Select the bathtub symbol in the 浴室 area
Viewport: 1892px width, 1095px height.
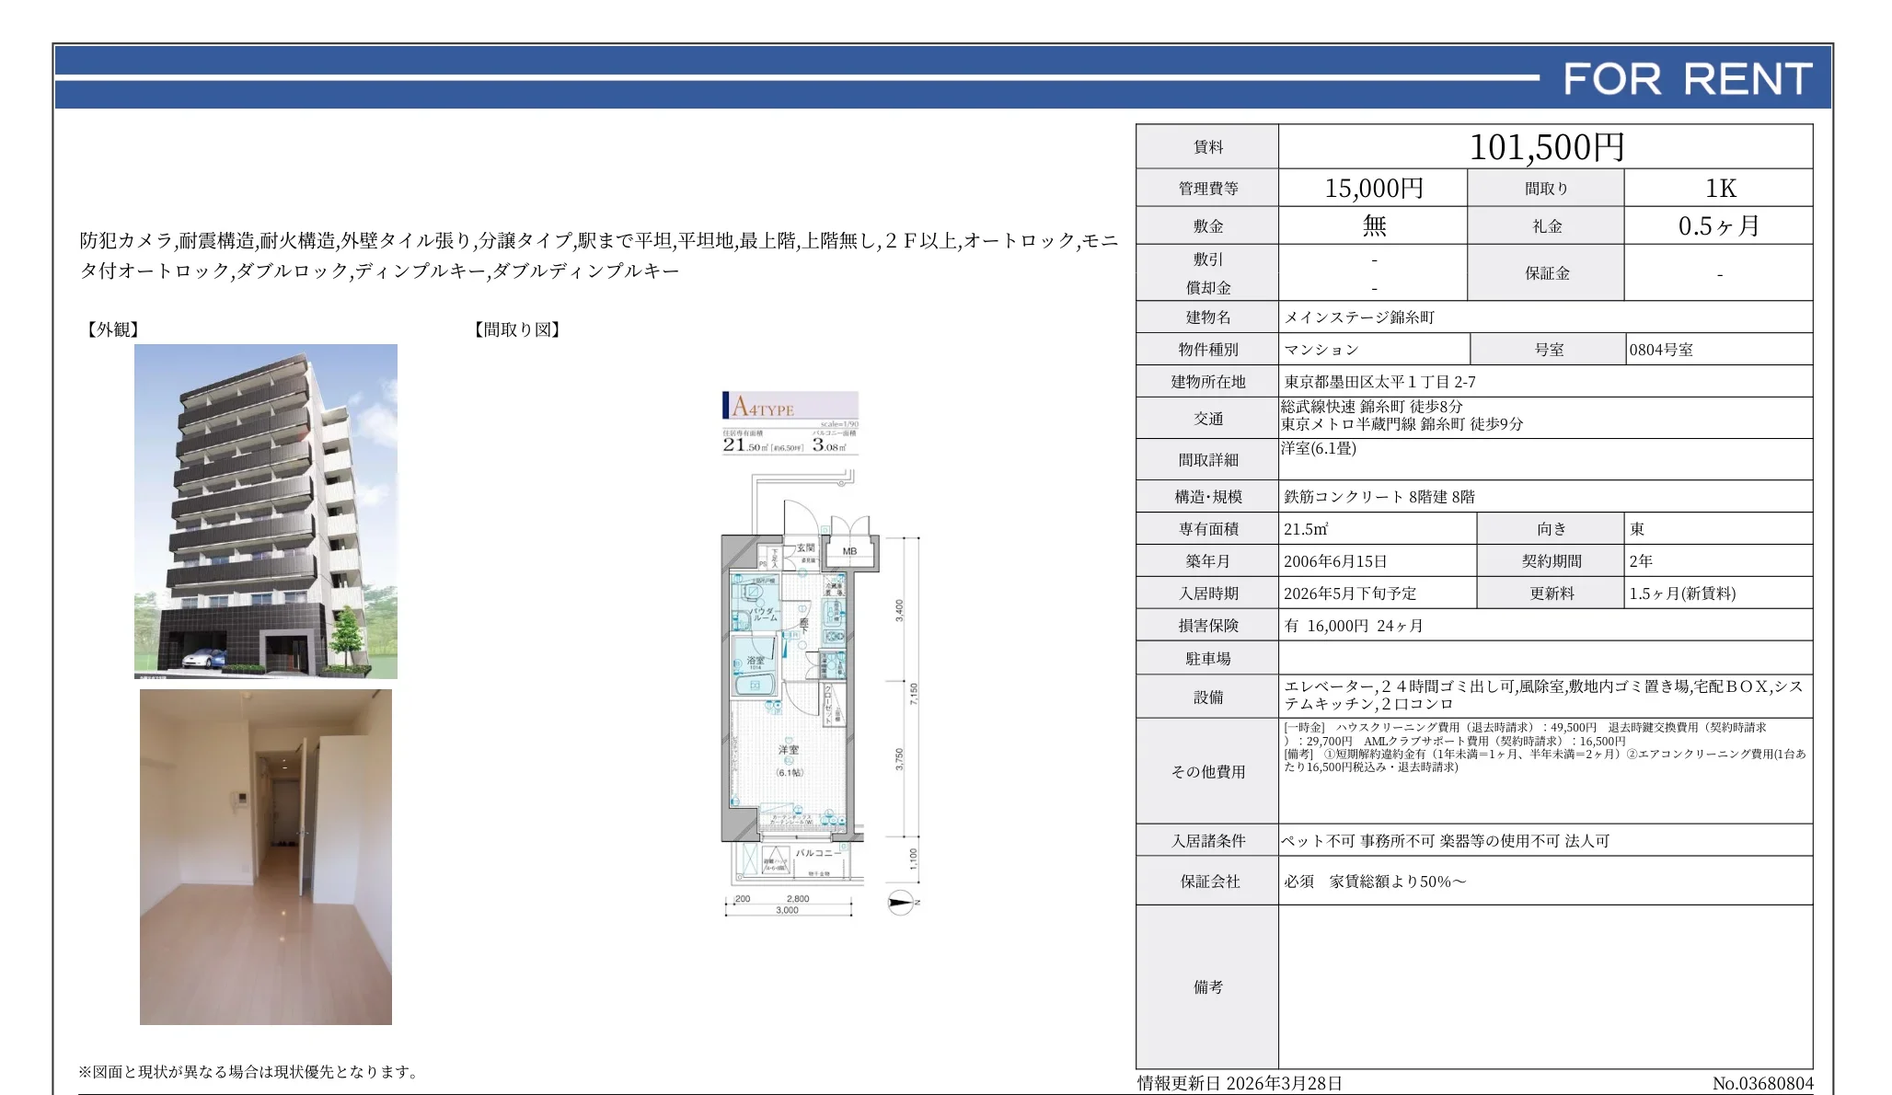pos(756,684)
